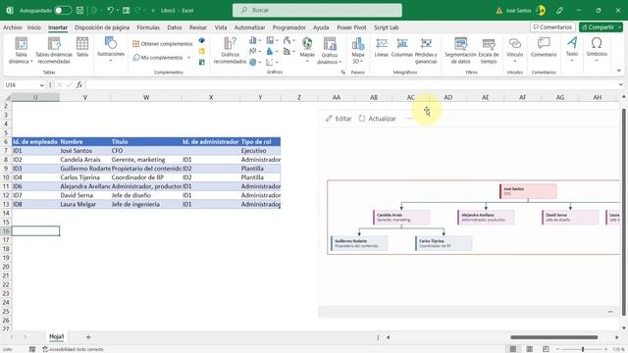Click the Accesibilidad status indicator
628x353 pixels.
74,349
